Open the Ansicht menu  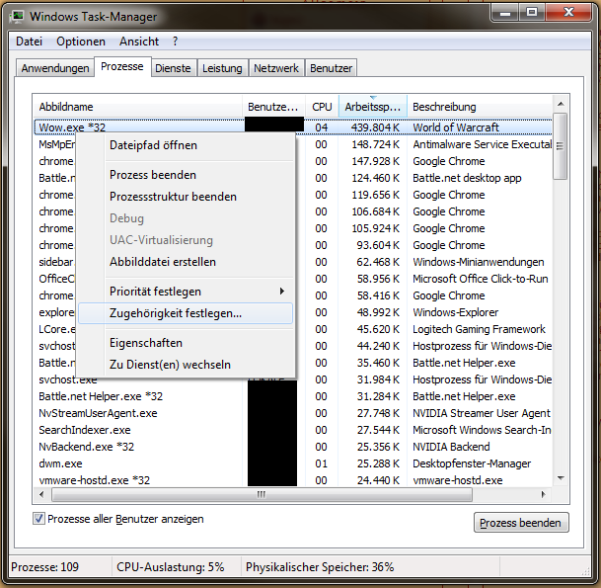pyautogui.click(x=139, y=42)
